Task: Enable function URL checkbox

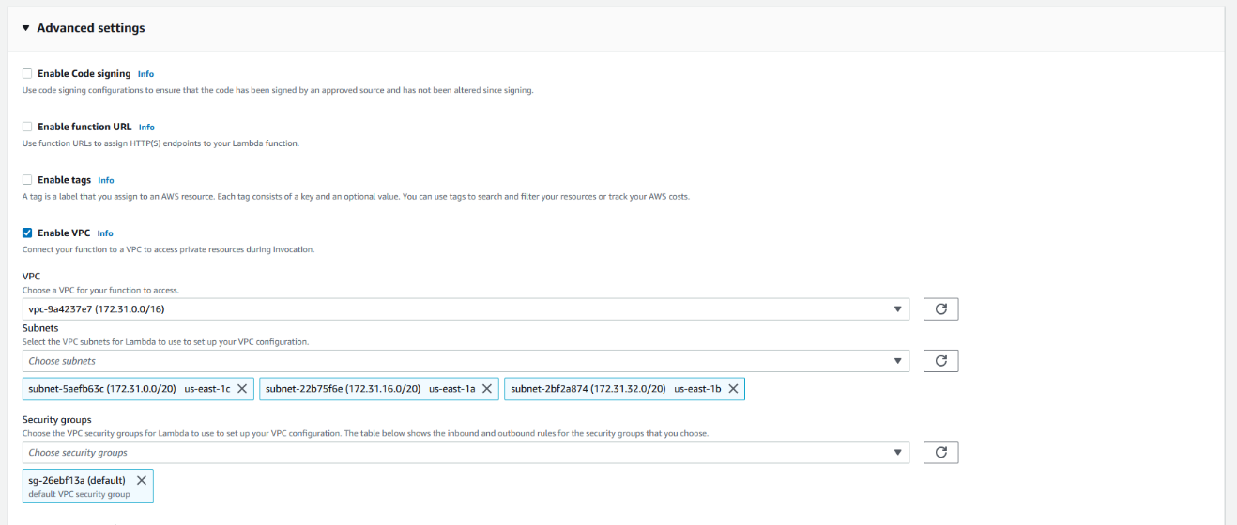Action: tap(27, 127)
